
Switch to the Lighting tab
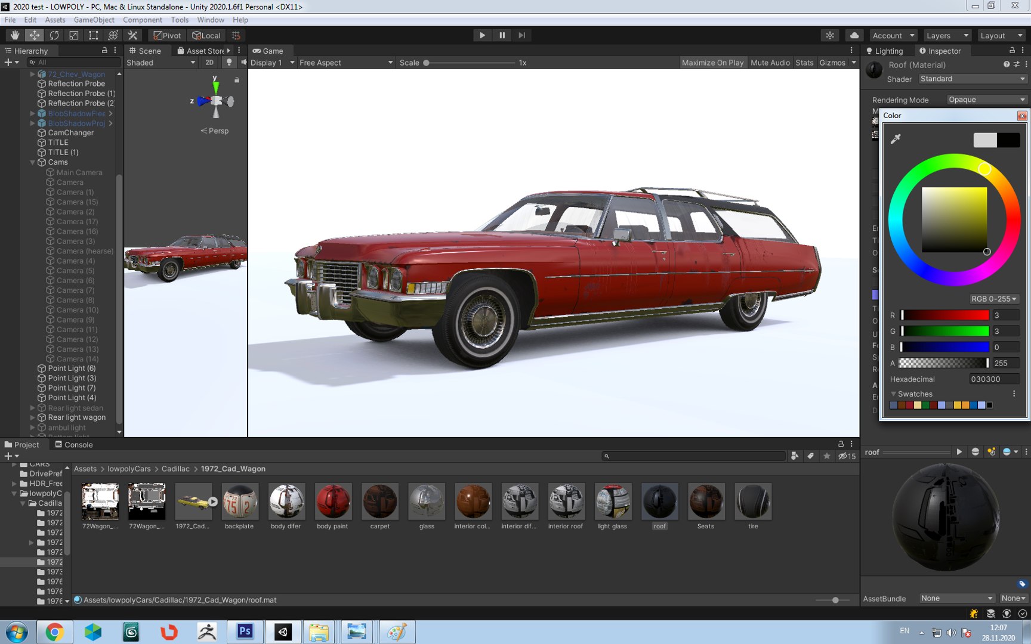click(x=884, y=51)
